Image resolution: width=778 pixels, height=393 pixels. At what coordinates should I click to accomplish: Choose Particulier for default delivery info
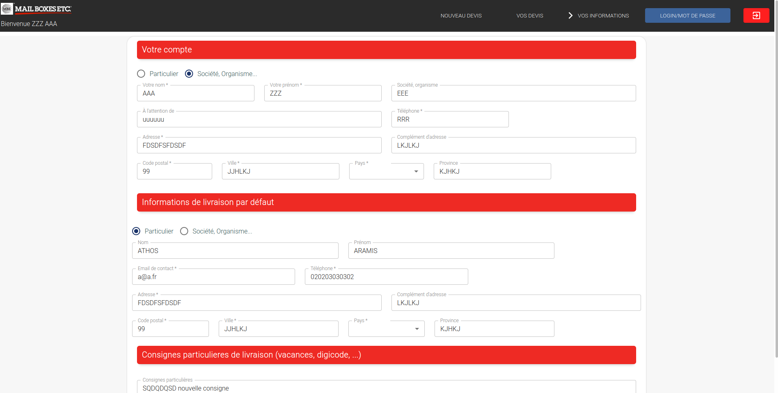(136, 231)
